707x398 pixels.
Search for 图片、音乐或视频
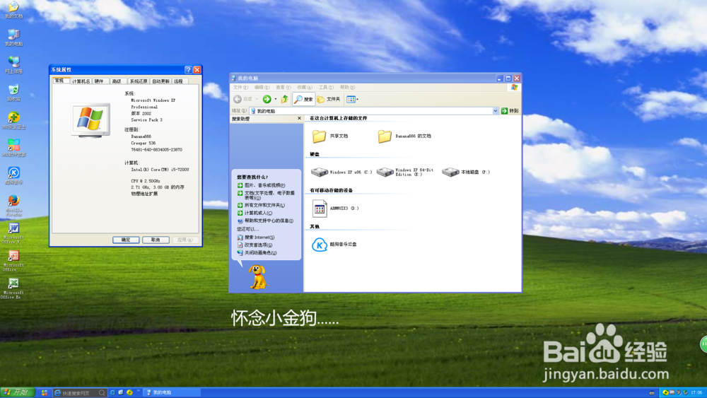click(262, 185)
